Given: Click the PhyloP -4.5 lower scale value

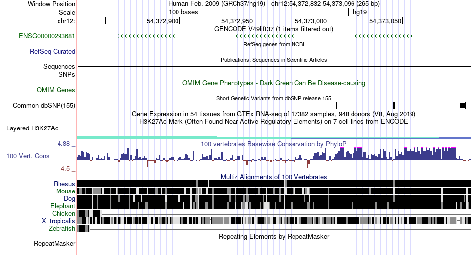Looking at the screenshot, I should (x=64, y=169).
